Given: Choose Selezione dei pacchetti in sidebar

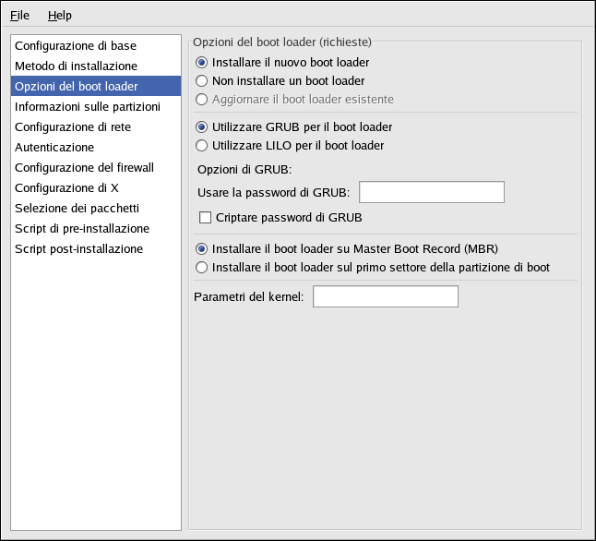Looking at the screenshot, I should click(96, 208).
